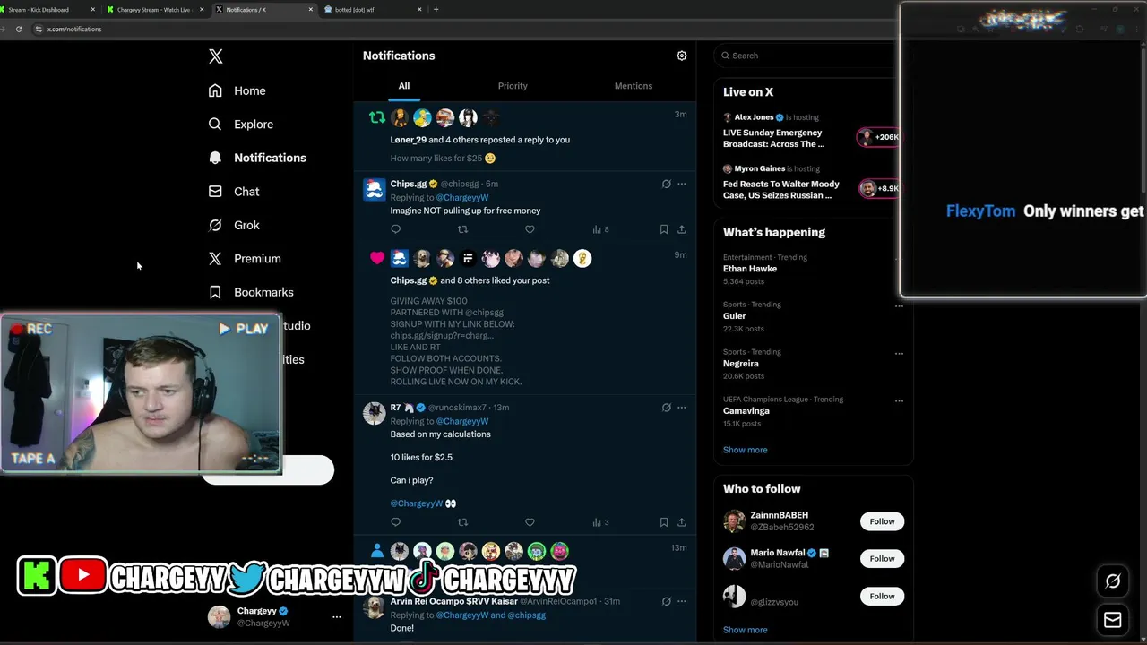Image resolution: width=1147 pixels, height=645 pixels.
Task: Click the Chat envelope icon in the sidebar
Action: pyautogui.click(x=215, y=192)
